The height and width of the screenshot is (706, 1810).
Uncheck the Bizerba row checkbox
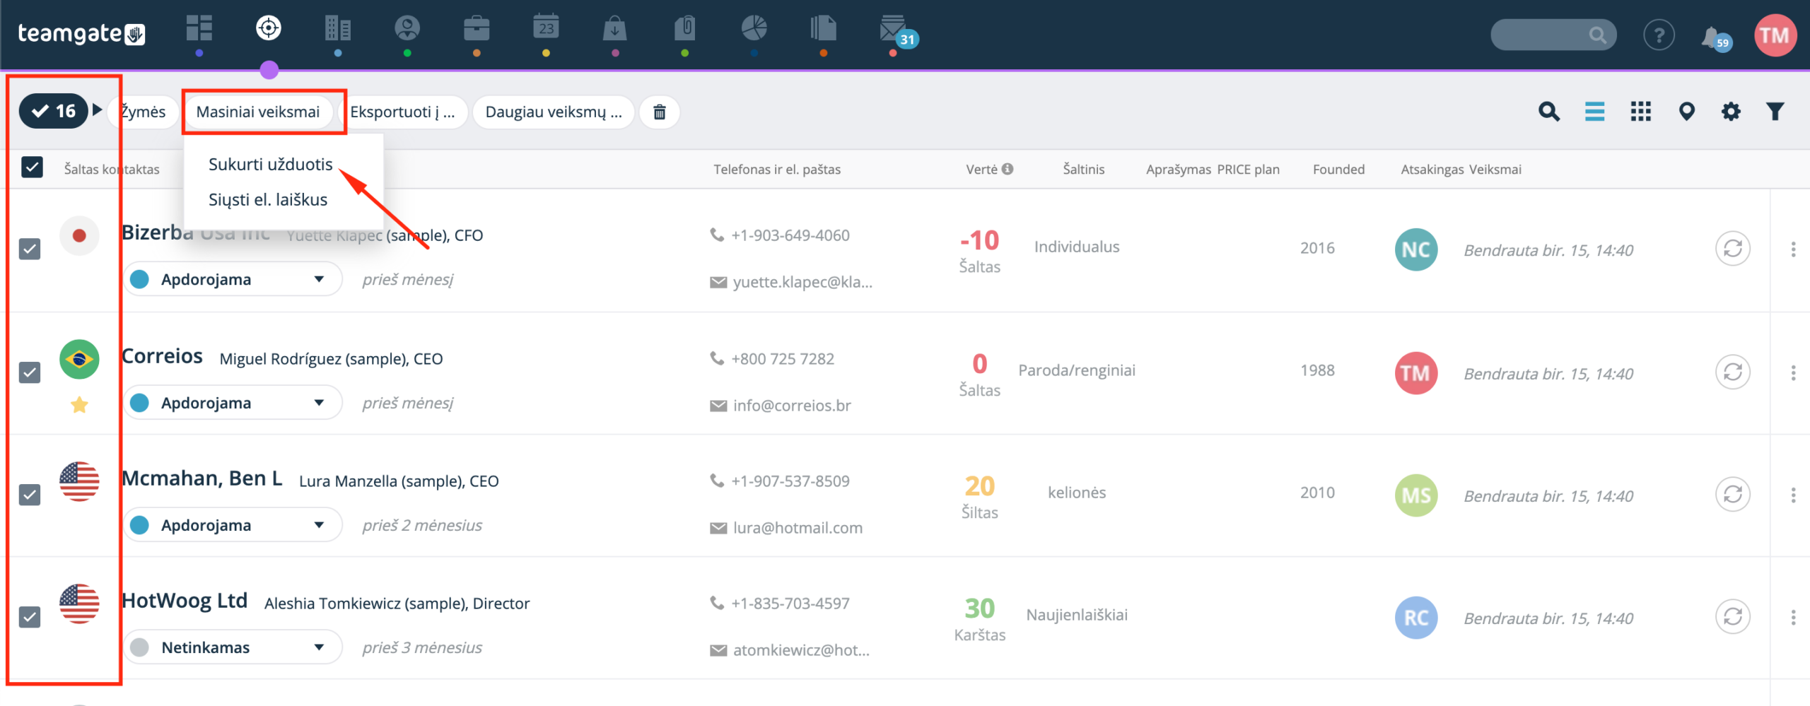(x=30, y=249)
